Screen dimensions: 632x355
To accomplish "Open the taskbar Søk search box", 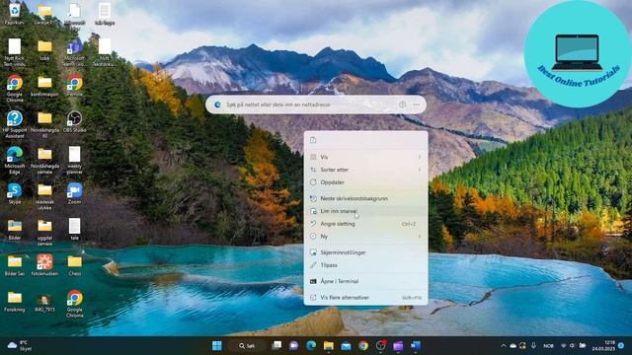I will click(246, 346).
